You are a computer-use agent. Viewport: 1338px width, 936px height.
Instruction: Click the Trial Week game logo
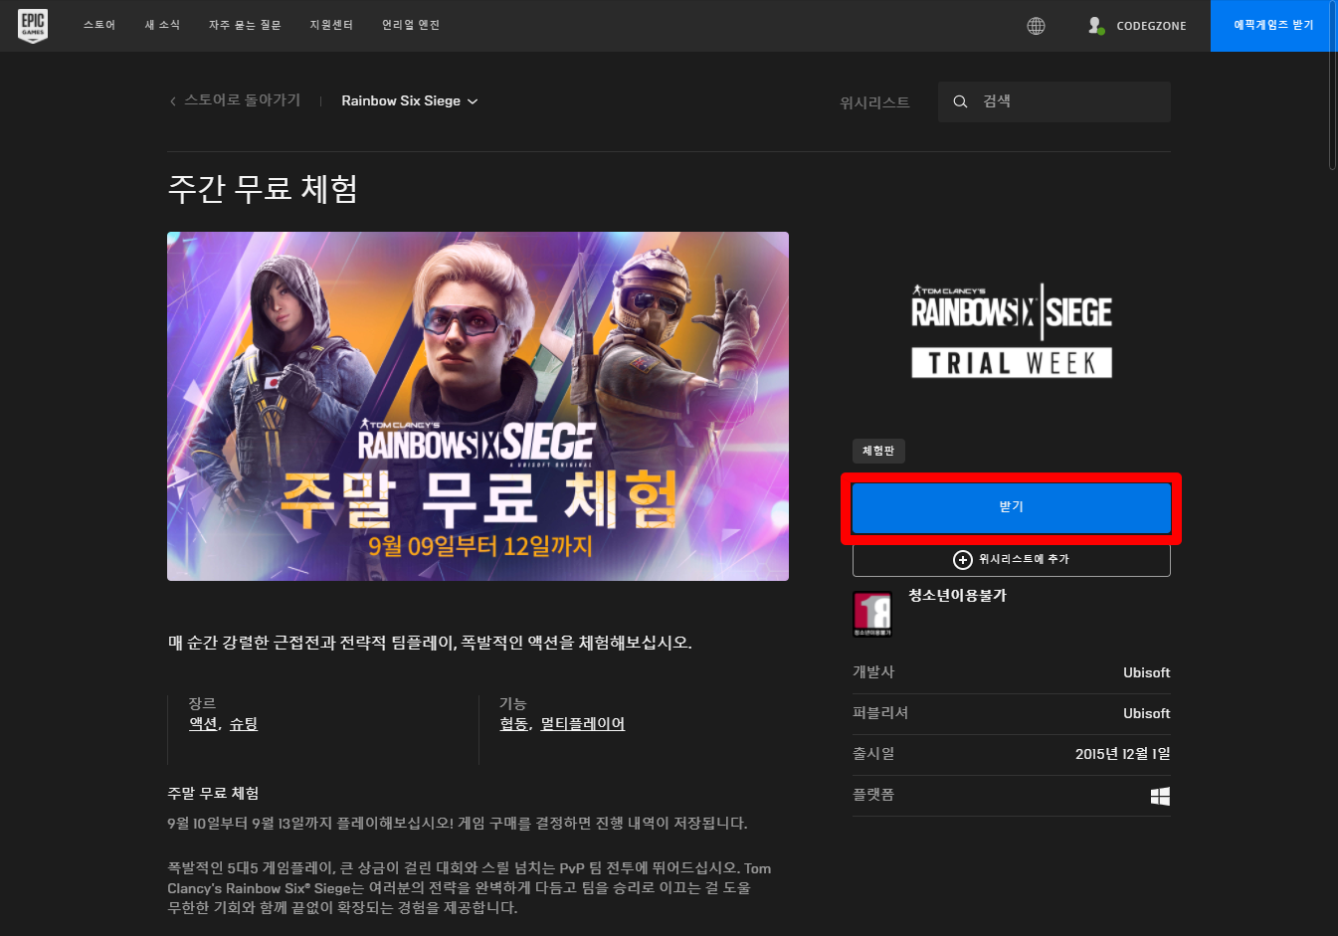[x=1011, y=330]
